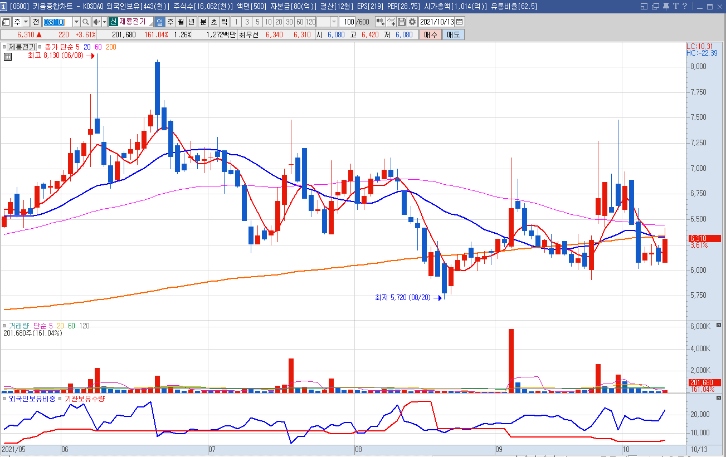726x457 pixels.
Task: Click the 거래량 volume indicator label
Action: [19, 326]
